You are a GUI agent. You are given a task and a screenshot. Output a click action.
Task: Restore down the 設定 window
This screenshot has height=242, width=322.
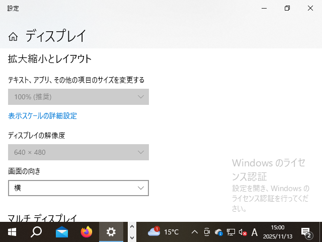[x=287, y=8]
